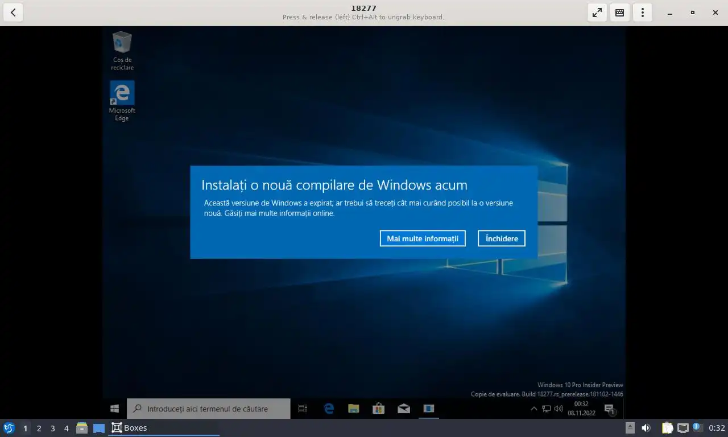Select Boxes in the host taskbar

click(164, 428)
